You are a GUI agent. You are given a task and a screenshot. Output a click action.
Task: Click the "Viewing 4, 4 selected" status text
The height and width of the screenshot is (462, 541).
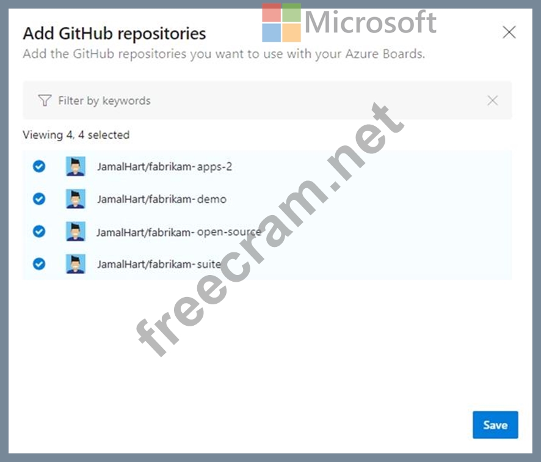pyautogui.click(x=76, y=135)
